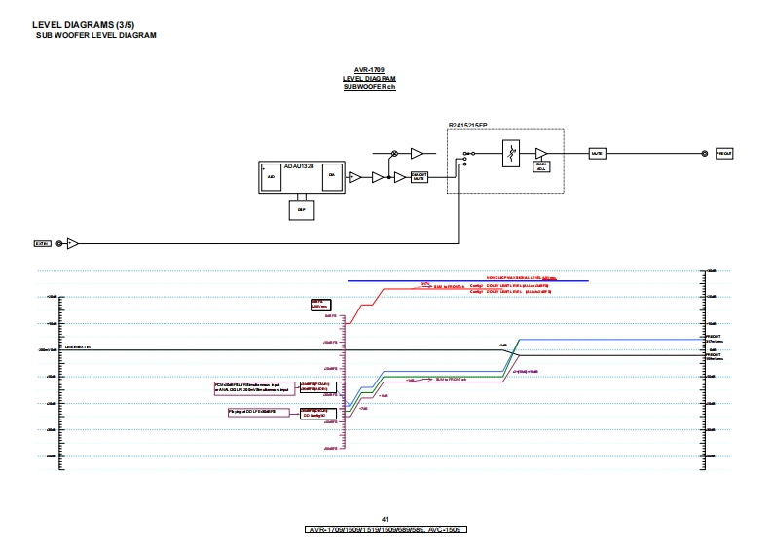Select the DA block inside ADAU1328

click(x=332, y=175)
